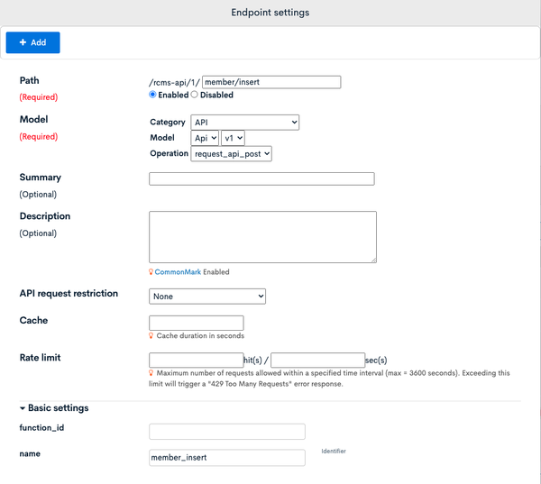The width and height of the screenshot is (541, 484).
Task: Click the Rate limit sec(s) input field
Action: tap(317, 360)
